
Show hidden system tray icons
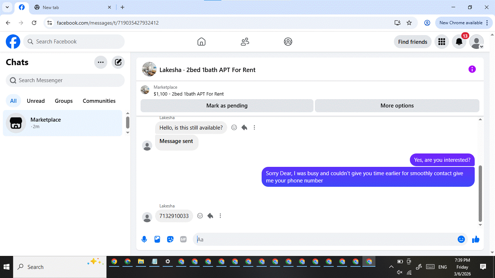coord(391,267)
